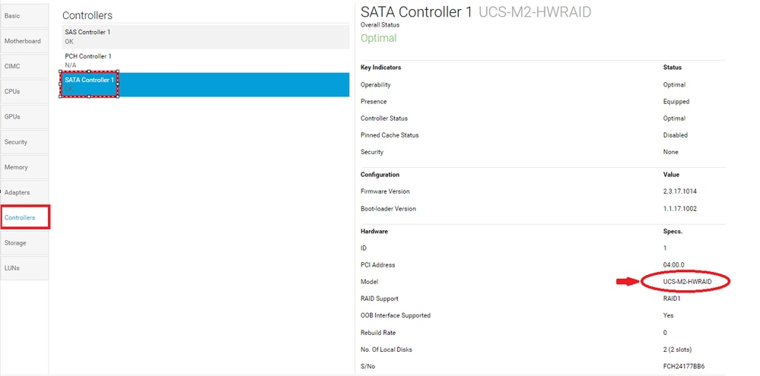Screen dimensions: 760x376
Task: Click the red arrow pointing at Model
Action: coord(625,282)
